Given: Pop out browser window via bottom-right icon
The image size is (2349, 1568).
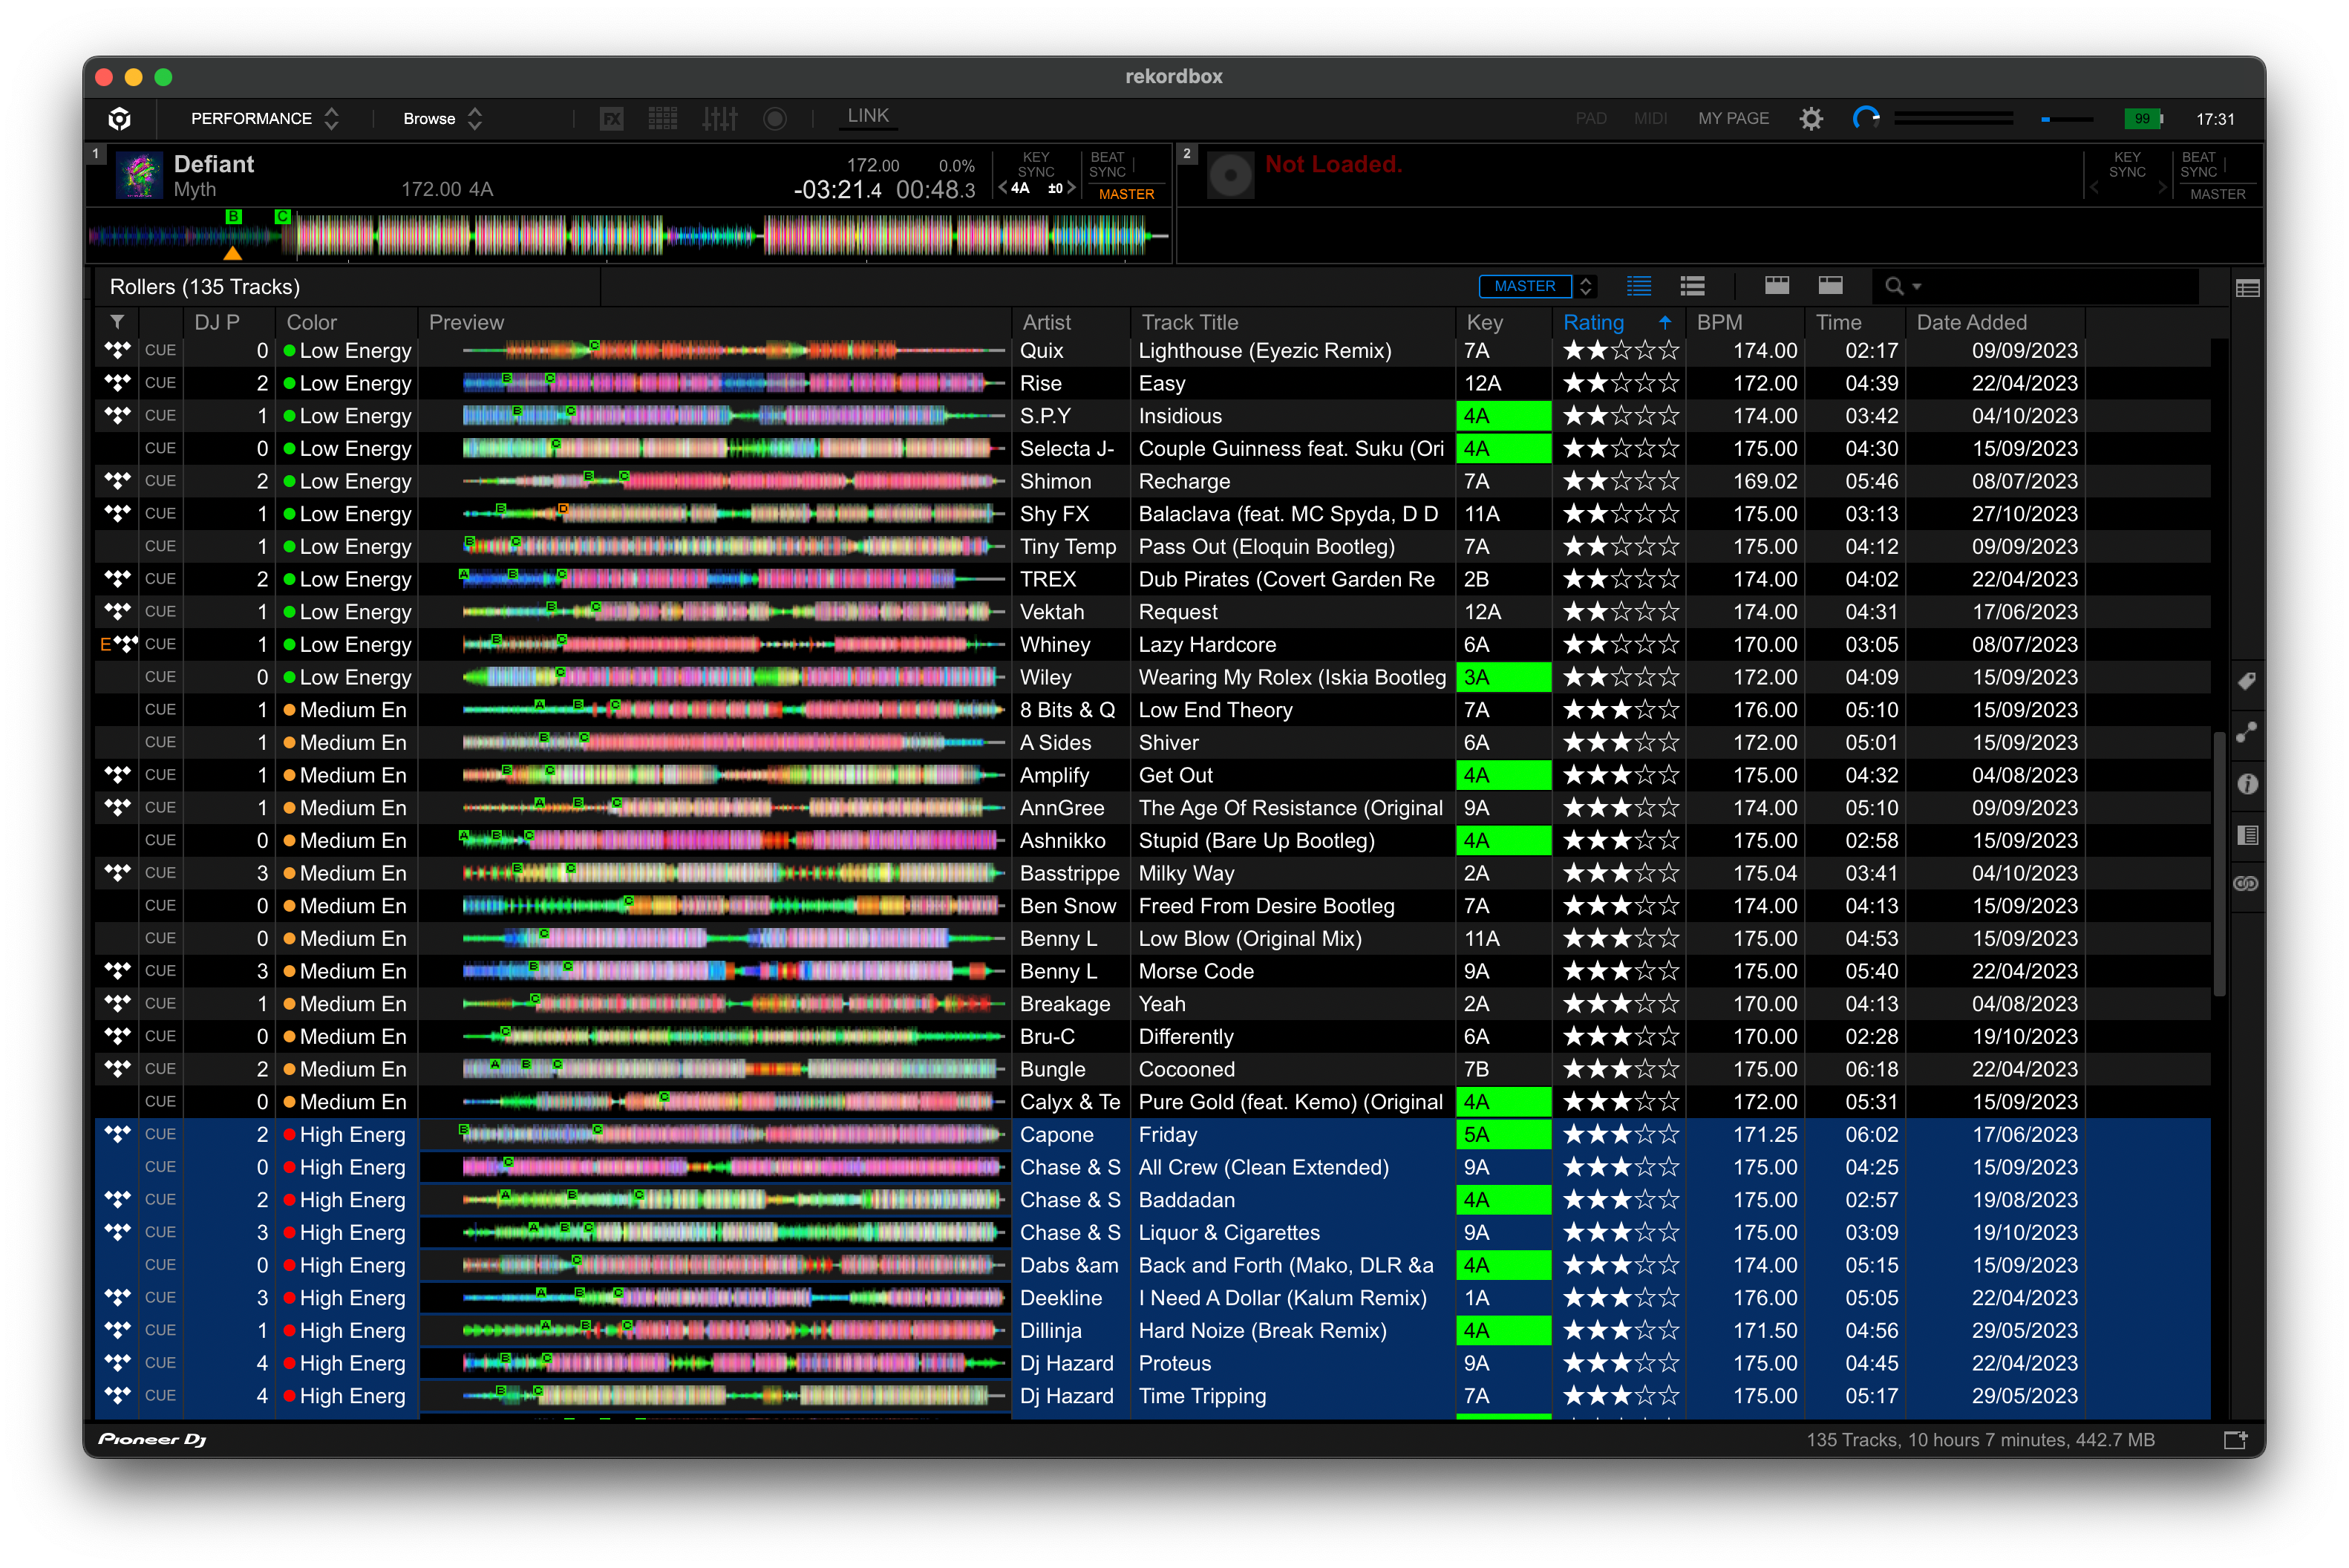Looking at the screenshot, I should click(2236, 1440).
